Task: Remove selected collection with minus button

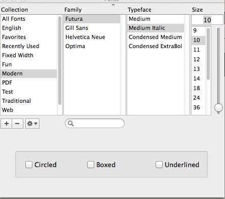Action: point(17,124)
